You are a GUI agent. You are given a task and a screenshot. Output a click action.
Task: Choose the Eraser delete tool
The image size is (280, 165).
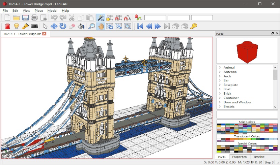tap(72, 26)
